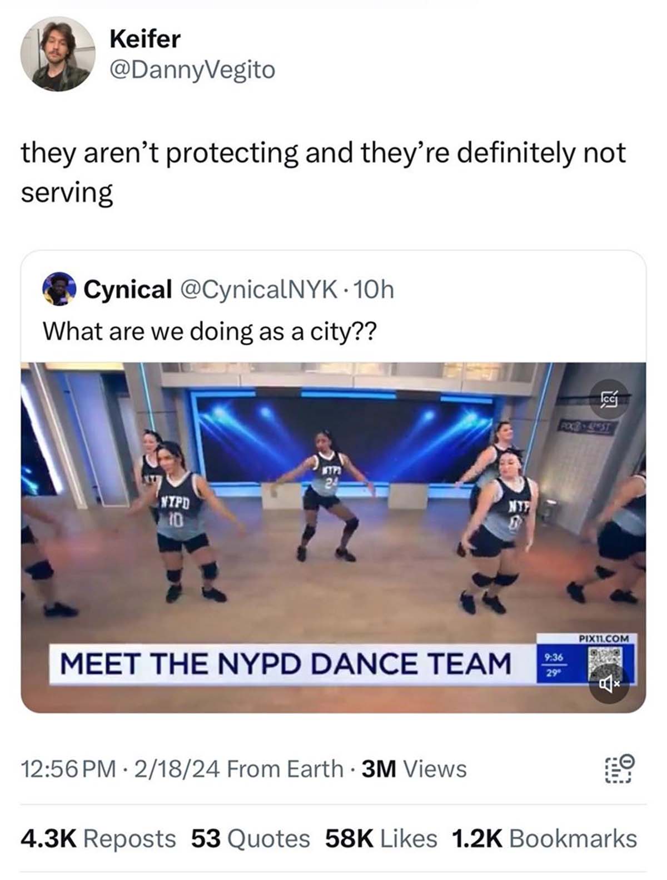The height and width of the screenshot is (880, 667).
Task: View the 3M Views count
Action: (414, 769)
